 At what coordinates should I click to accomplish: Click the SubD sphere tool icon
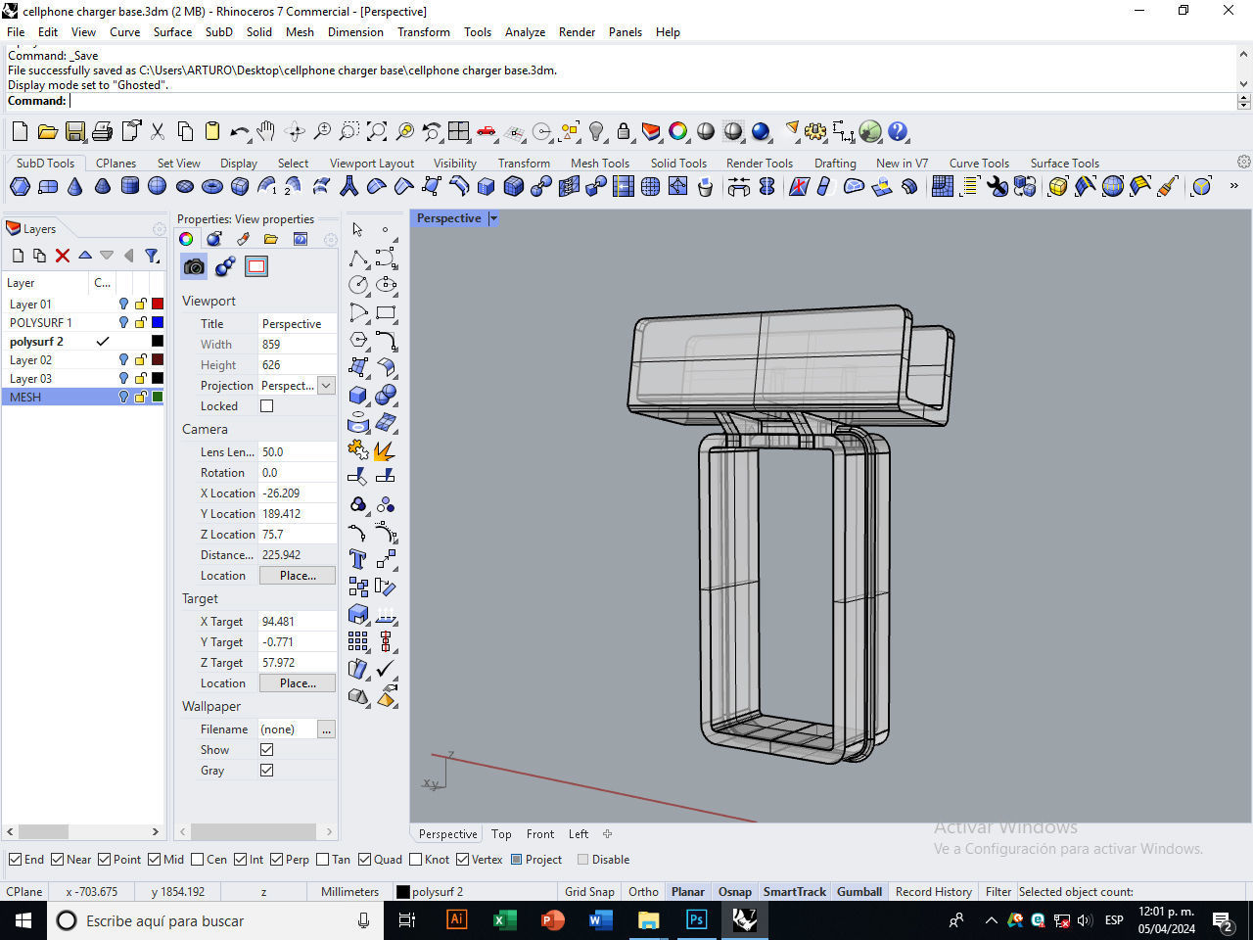coord(157,186)
